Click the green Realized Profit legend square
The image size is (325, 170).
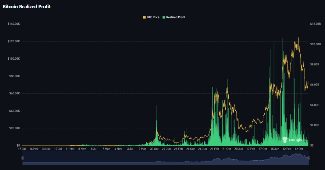(164, 17)
